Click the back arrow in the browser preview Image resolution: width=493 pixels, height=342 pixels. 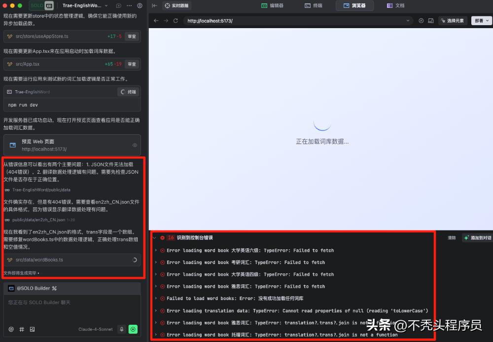[156, 20]
